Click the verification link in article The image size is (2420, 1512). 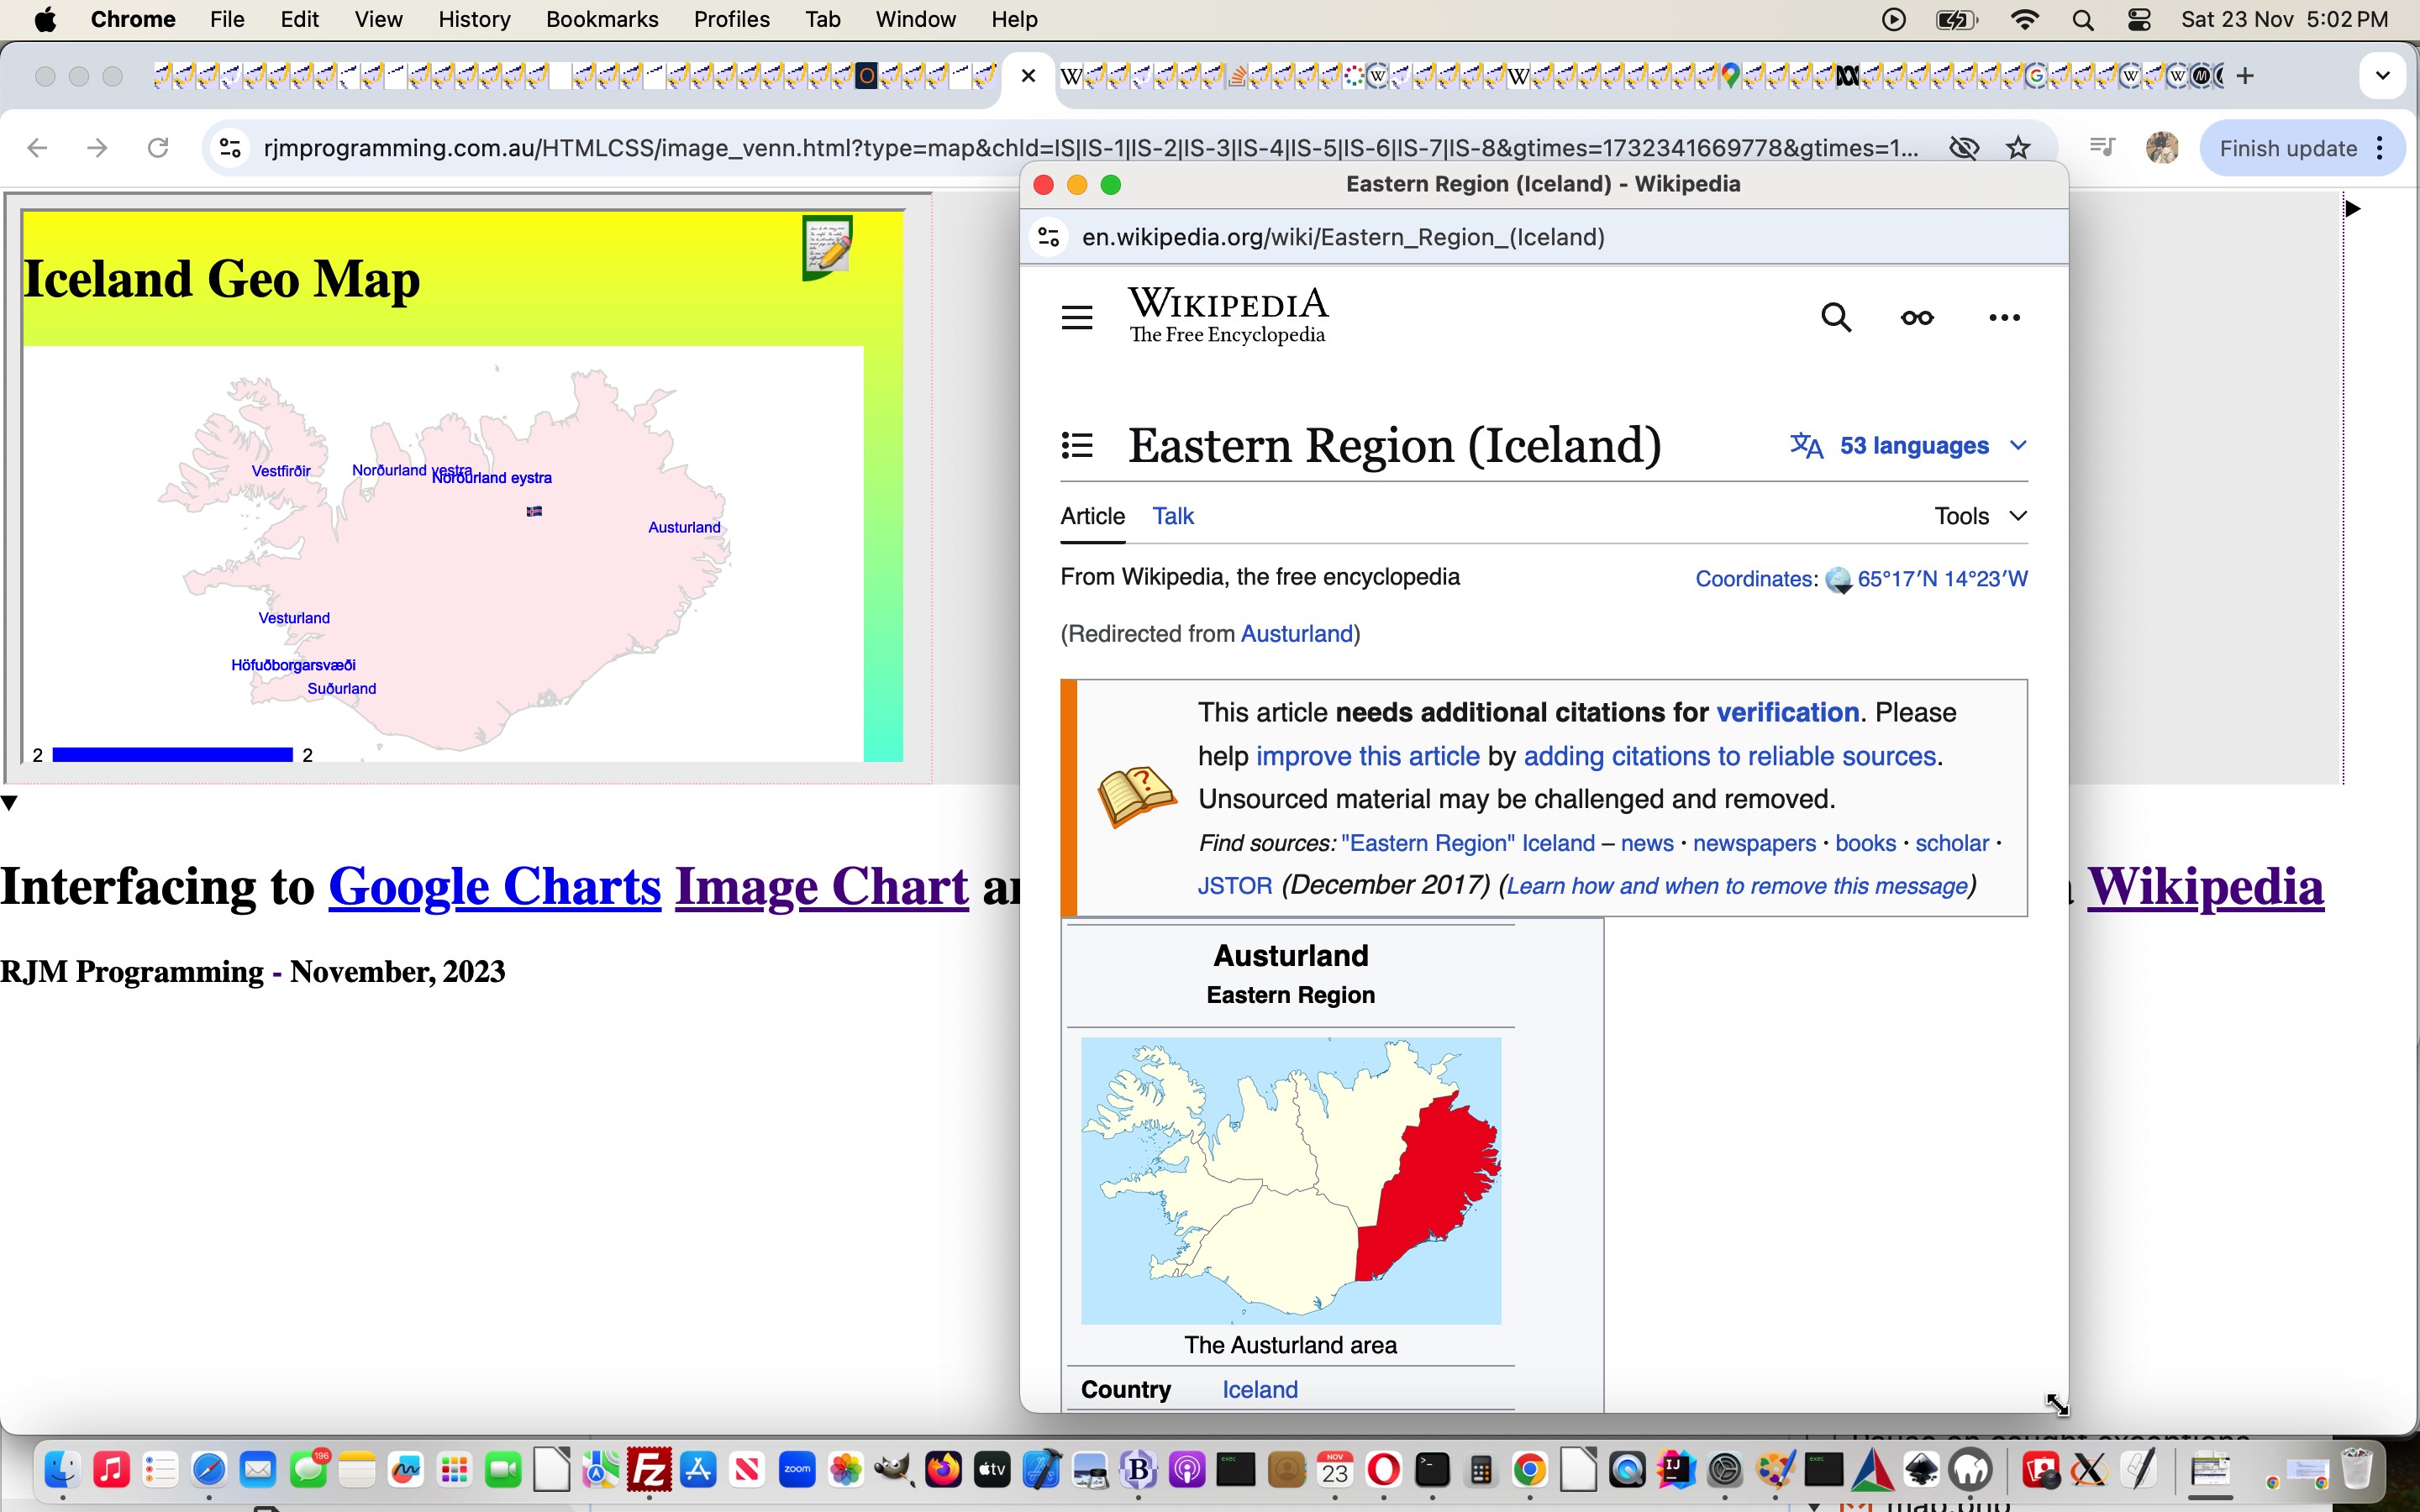pos(1786,711)
